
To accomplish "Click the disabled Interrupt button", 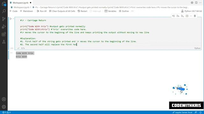I will point(95,11).
